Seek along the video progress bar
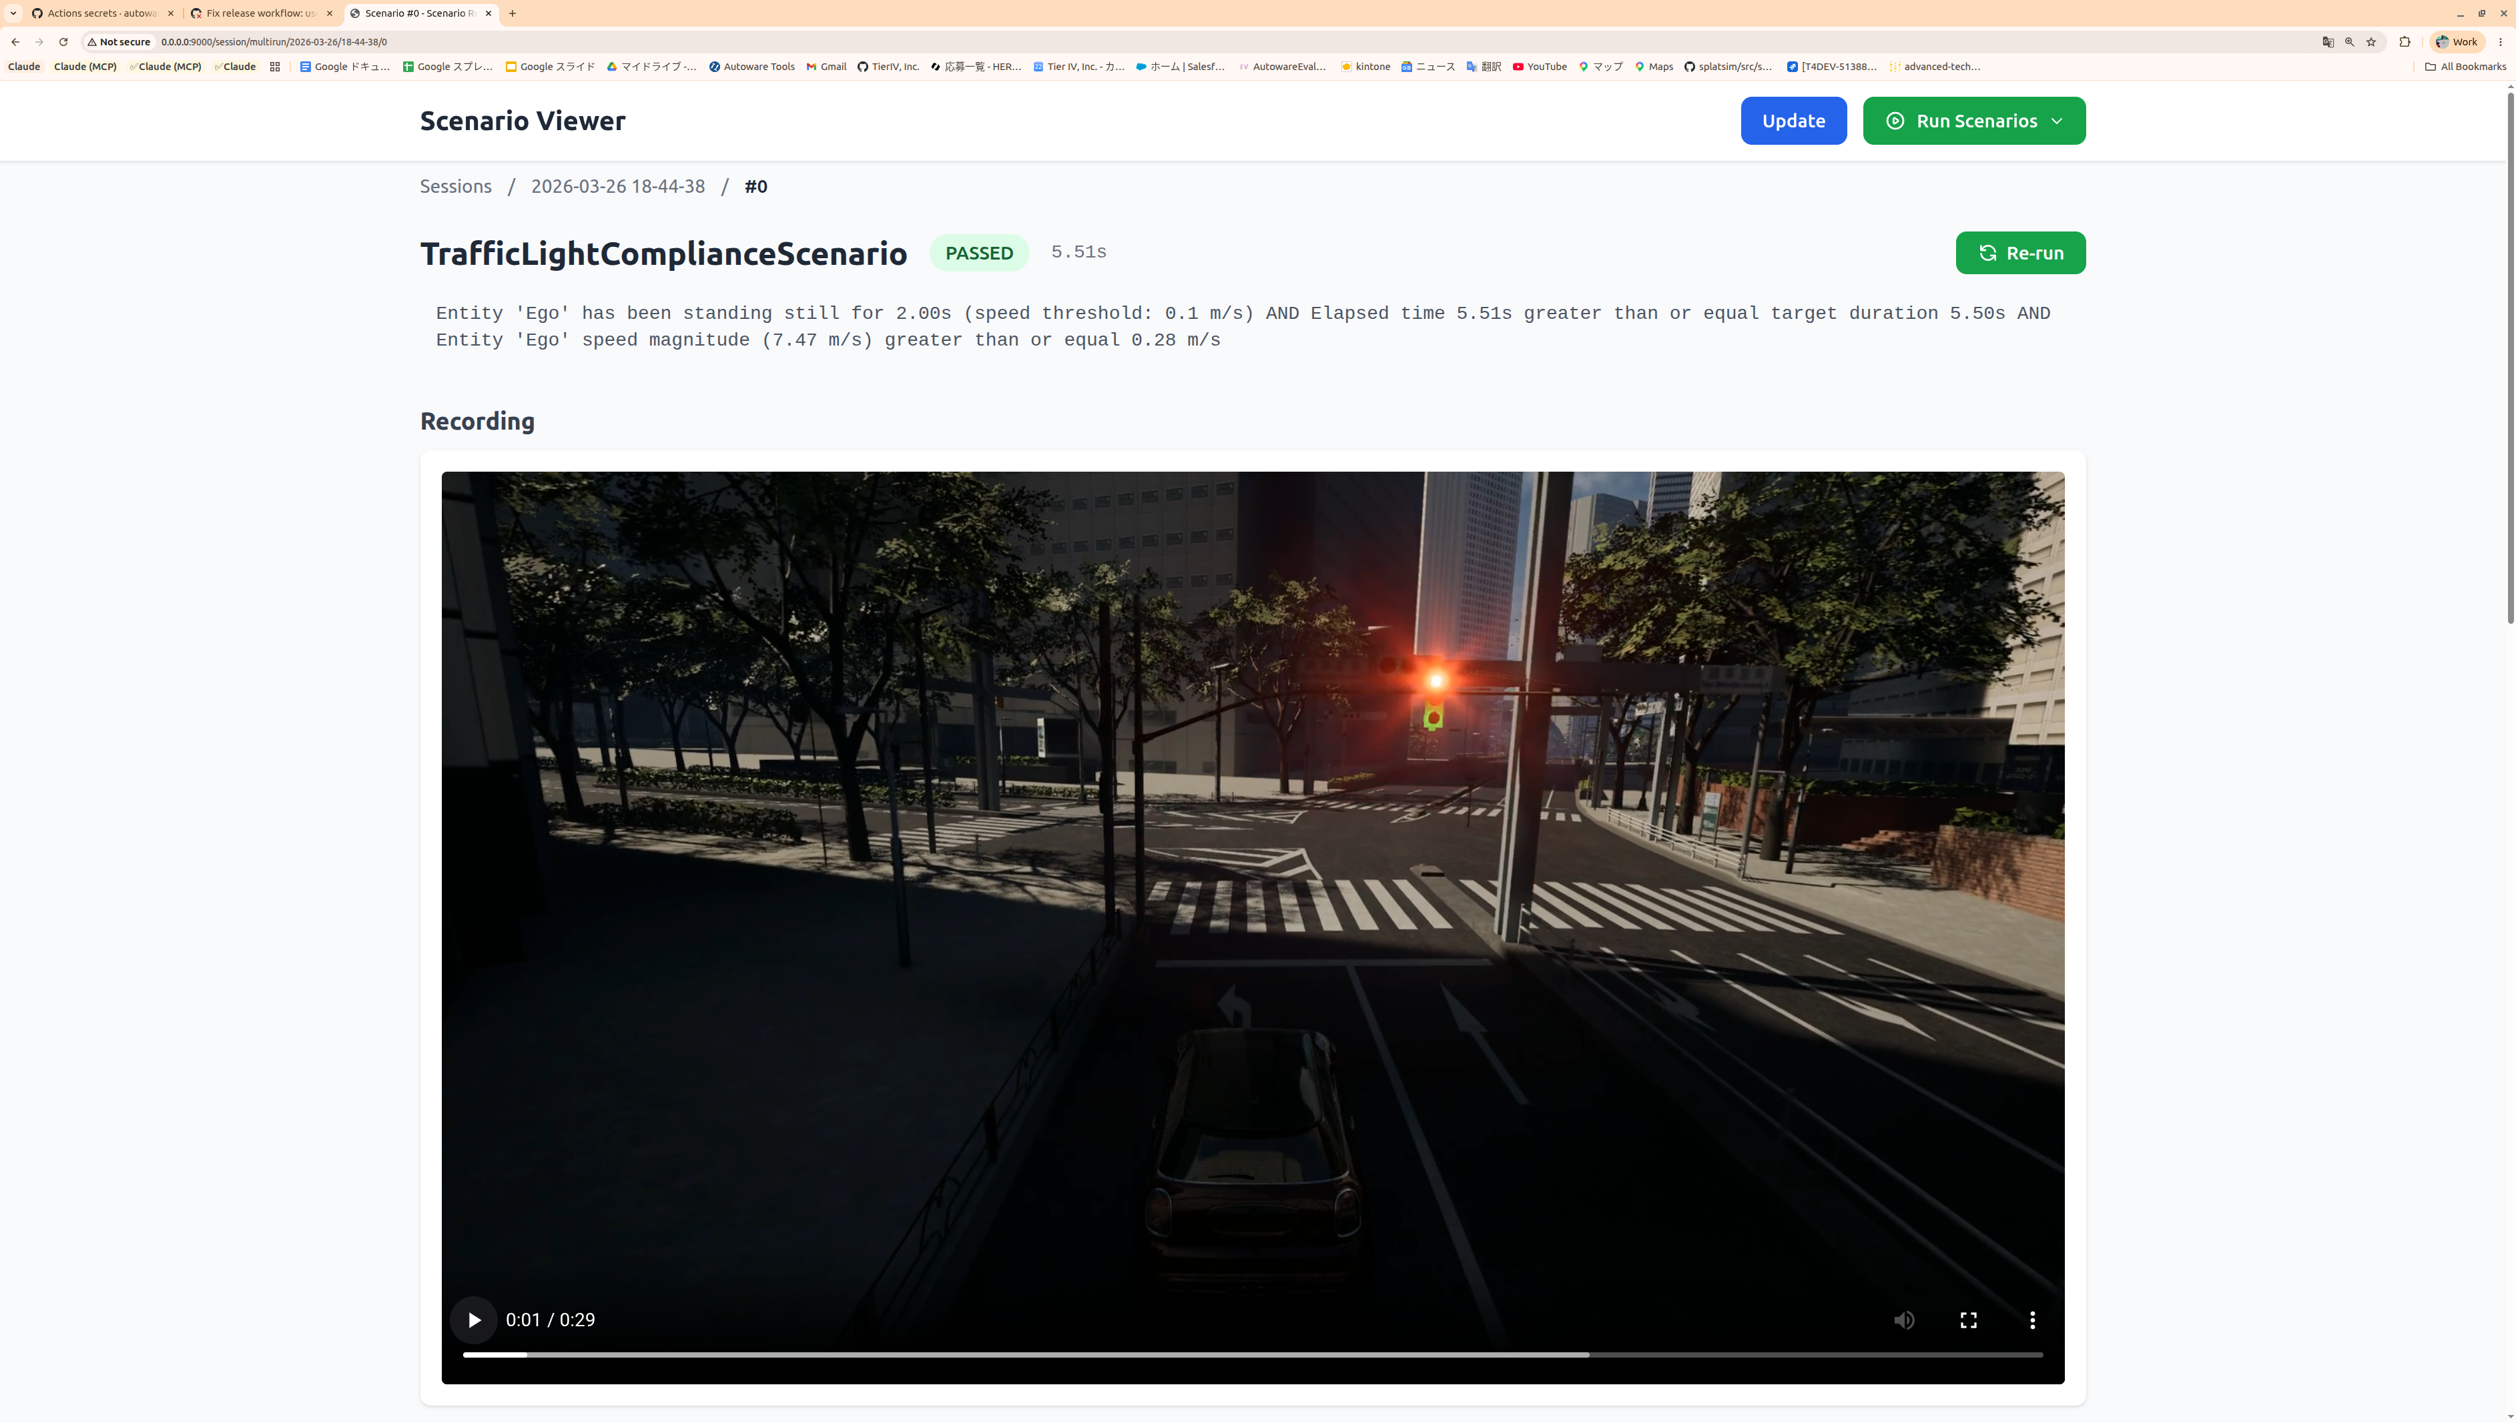Viewport: 2516px width, 1423px height. (1252, 1354)
